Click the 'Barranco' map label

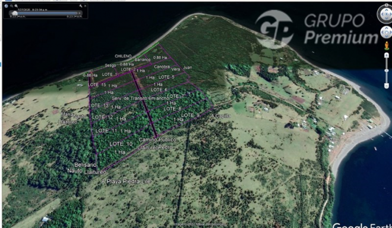pos(143,60)
